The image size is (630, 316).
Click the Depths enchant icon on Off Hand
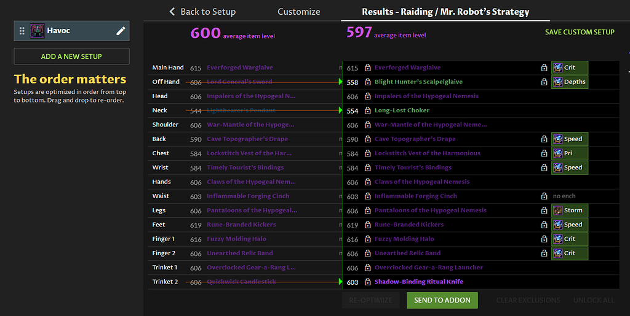(558, 82)
